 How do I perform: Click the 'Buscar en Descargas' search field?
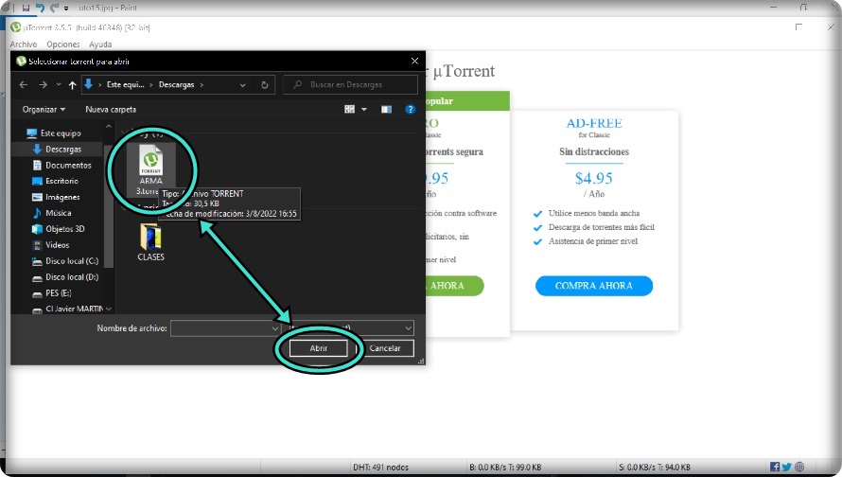(x=350, y=85)
